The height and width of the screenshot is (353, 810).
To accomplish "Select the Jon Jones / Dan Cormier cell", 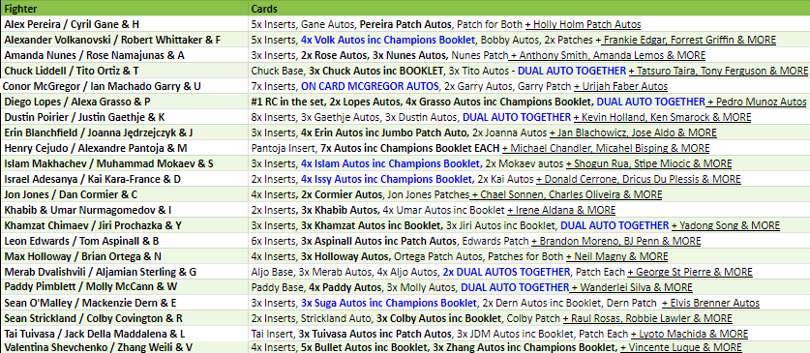I will click(124, 194).
